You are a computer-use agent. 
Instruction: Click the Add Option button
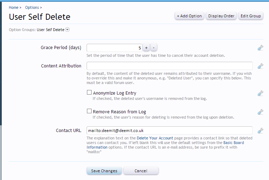coord(189,16)
